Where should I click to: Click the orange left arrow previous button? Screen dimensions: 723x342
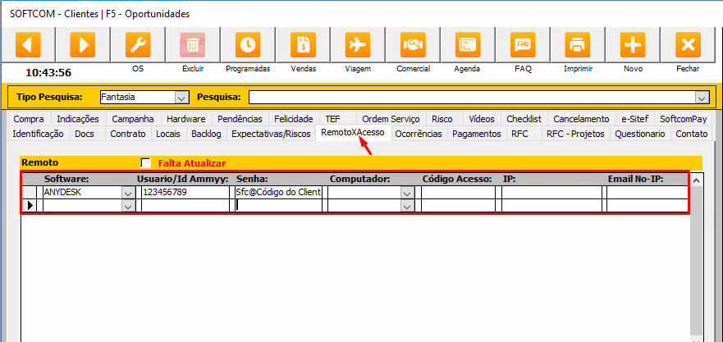pyautogui.click(x=29, y=44)
